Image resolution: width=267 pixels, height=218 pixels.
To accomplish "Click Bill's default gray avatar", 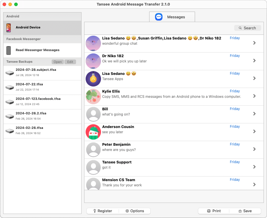I will click(93, 114).
